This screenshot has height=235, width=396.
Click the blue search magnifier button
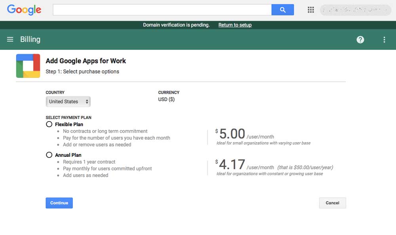tap(283, 10)
